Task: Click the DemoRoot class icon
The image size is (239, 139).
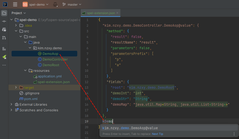Action: [40, 65]
